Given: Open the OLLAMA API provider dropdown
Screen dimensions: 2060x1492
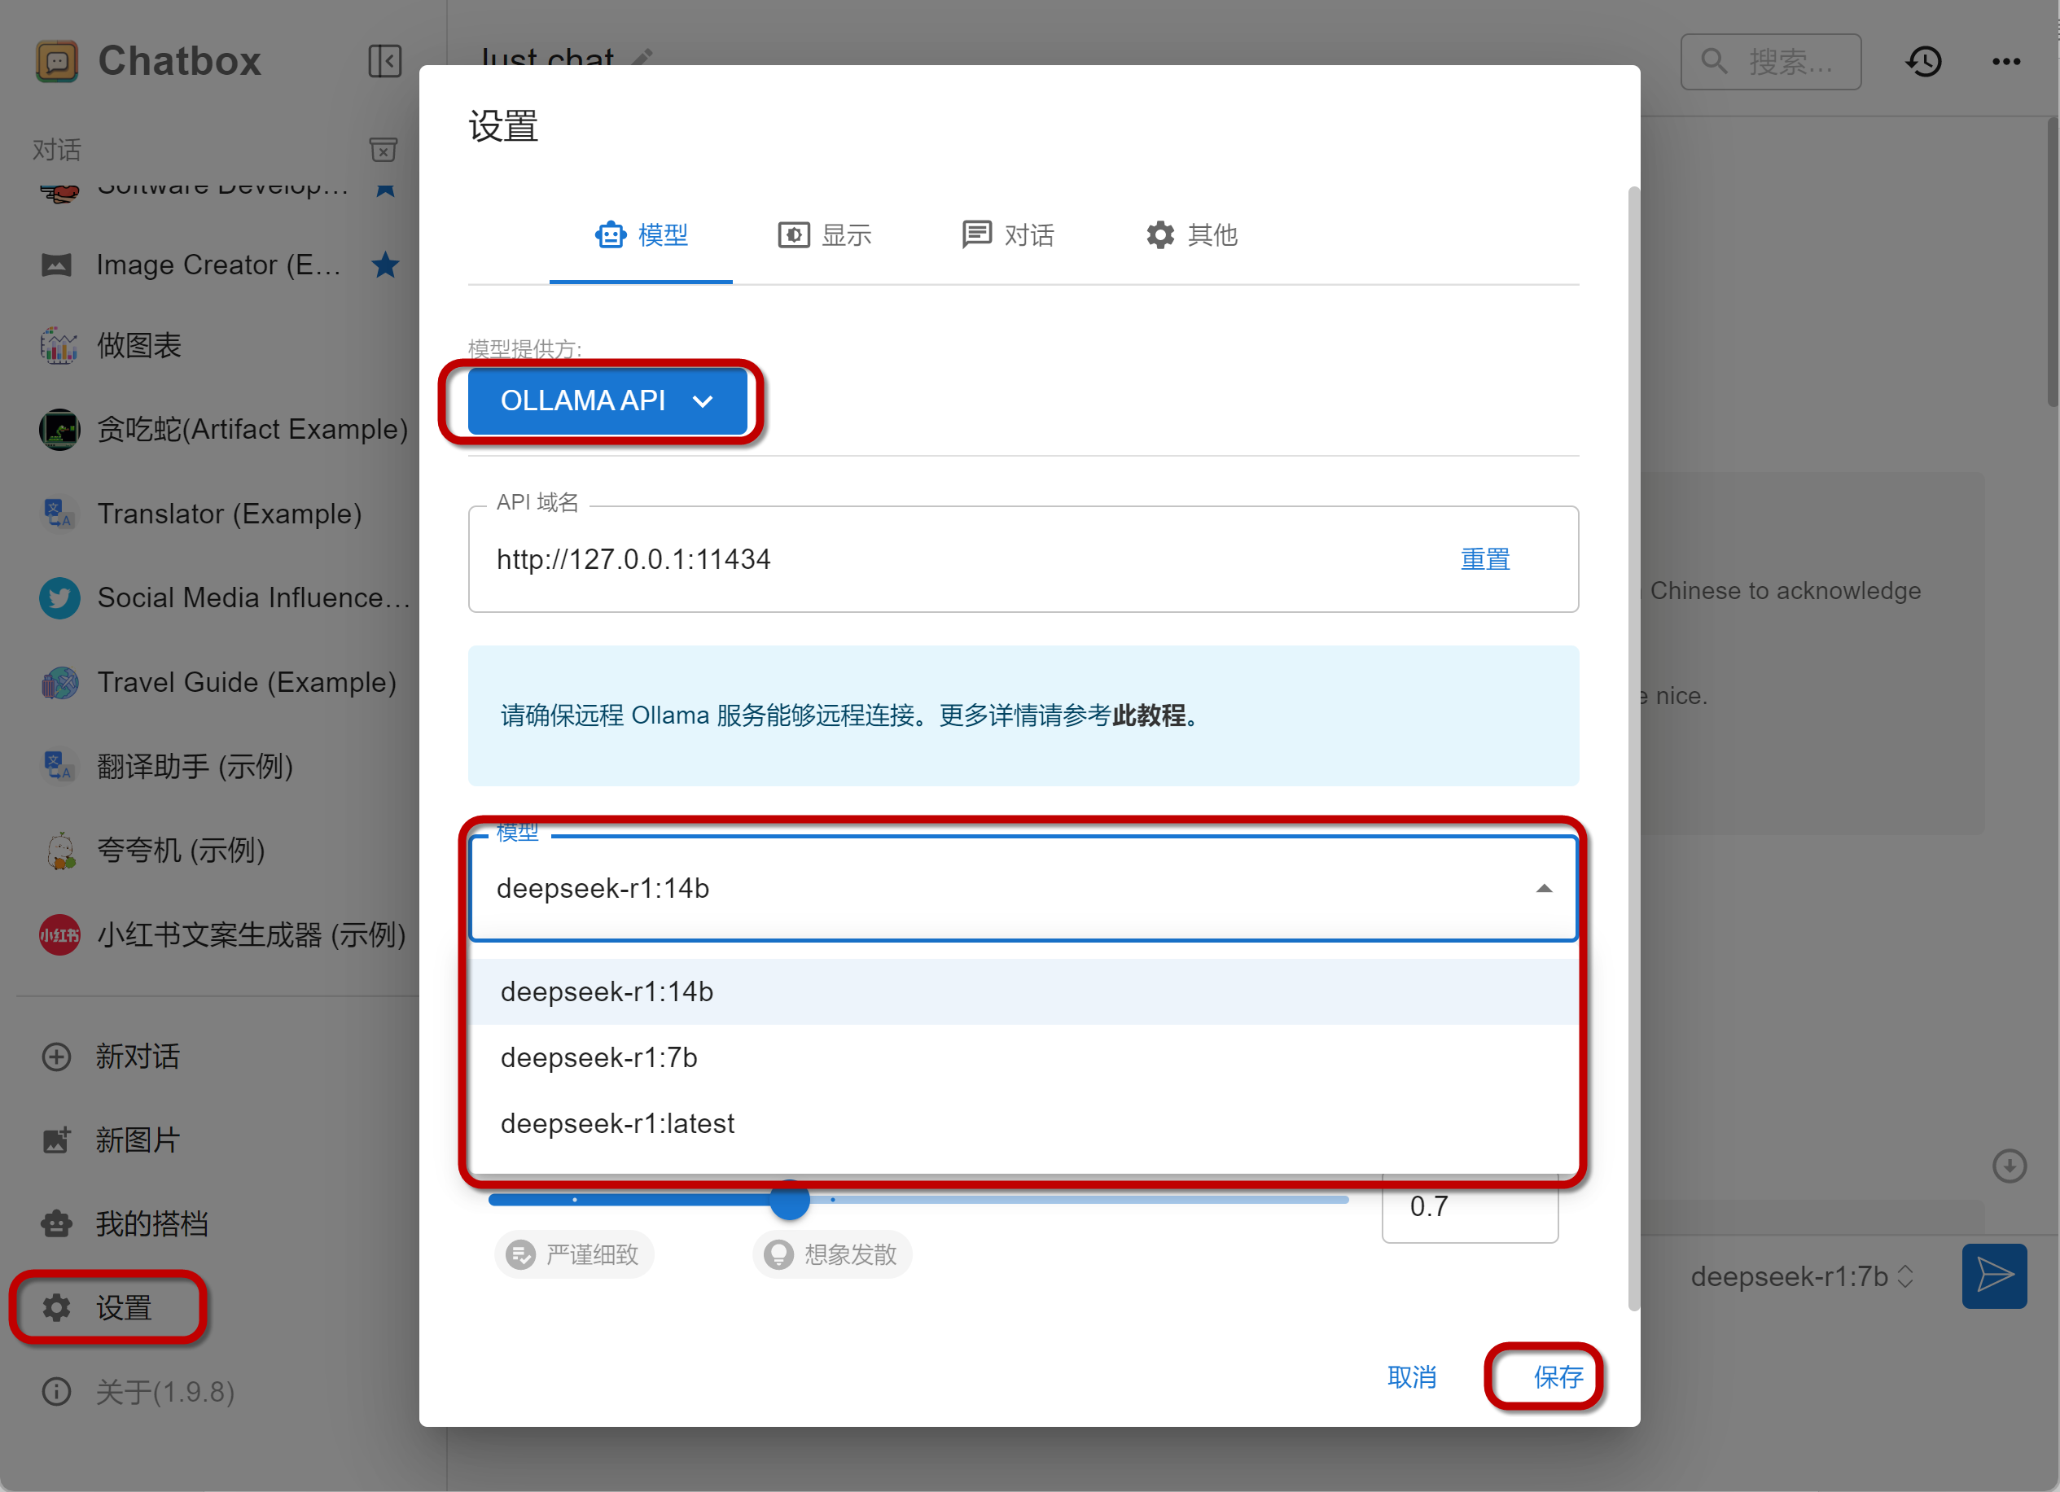Looking at the screenshot, I should coord(607,400).
